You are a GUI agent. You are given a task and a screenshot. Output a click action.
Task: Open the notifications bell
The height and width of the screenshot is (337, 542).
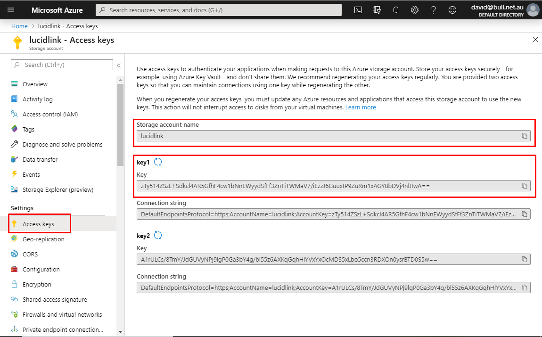[x=396, y=10]
